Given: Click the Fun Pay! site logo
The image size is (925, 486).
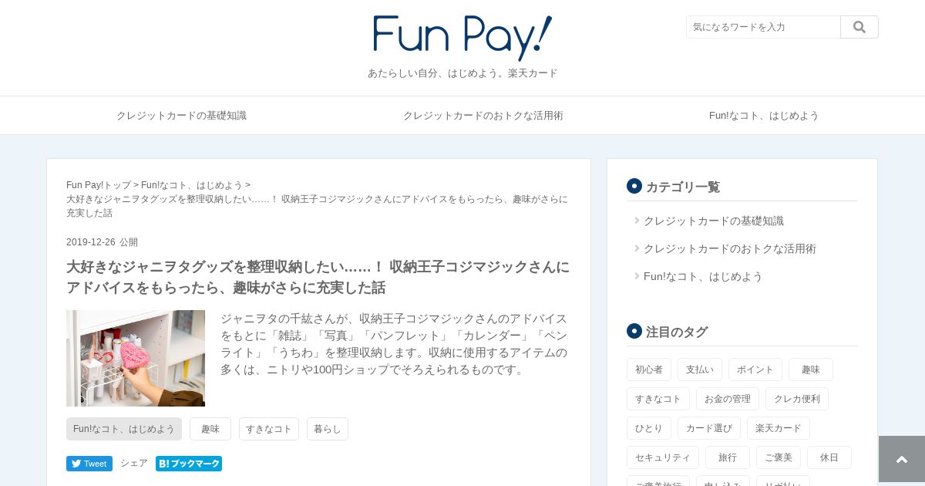Looking at the screenshot, I should 462,38.
